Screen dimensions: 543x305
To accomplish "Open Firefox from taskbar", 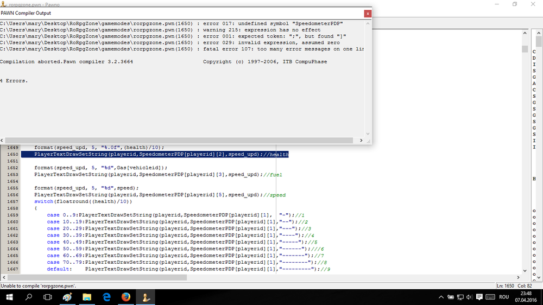I will tap(126, 297).
